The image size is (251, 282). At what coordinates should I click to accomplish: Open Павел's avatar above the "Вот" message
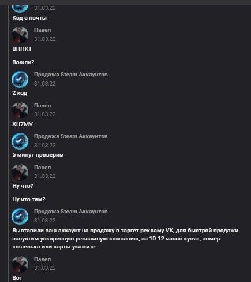point(20,264)
